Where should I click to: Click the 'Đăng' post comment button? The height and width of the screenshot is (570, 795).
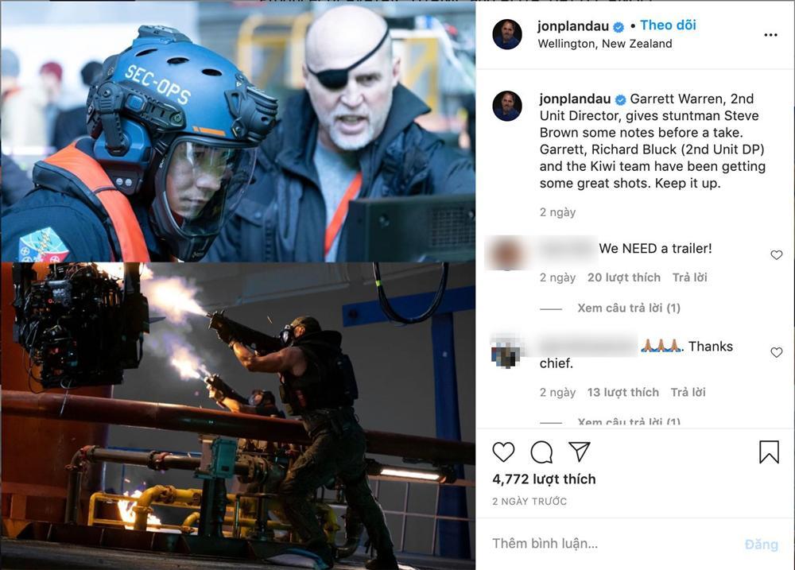pyautogui.click(x=761, y=545)
